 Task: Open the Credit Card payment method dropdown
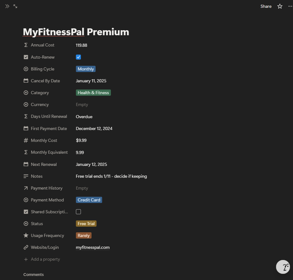click(89, 200)
